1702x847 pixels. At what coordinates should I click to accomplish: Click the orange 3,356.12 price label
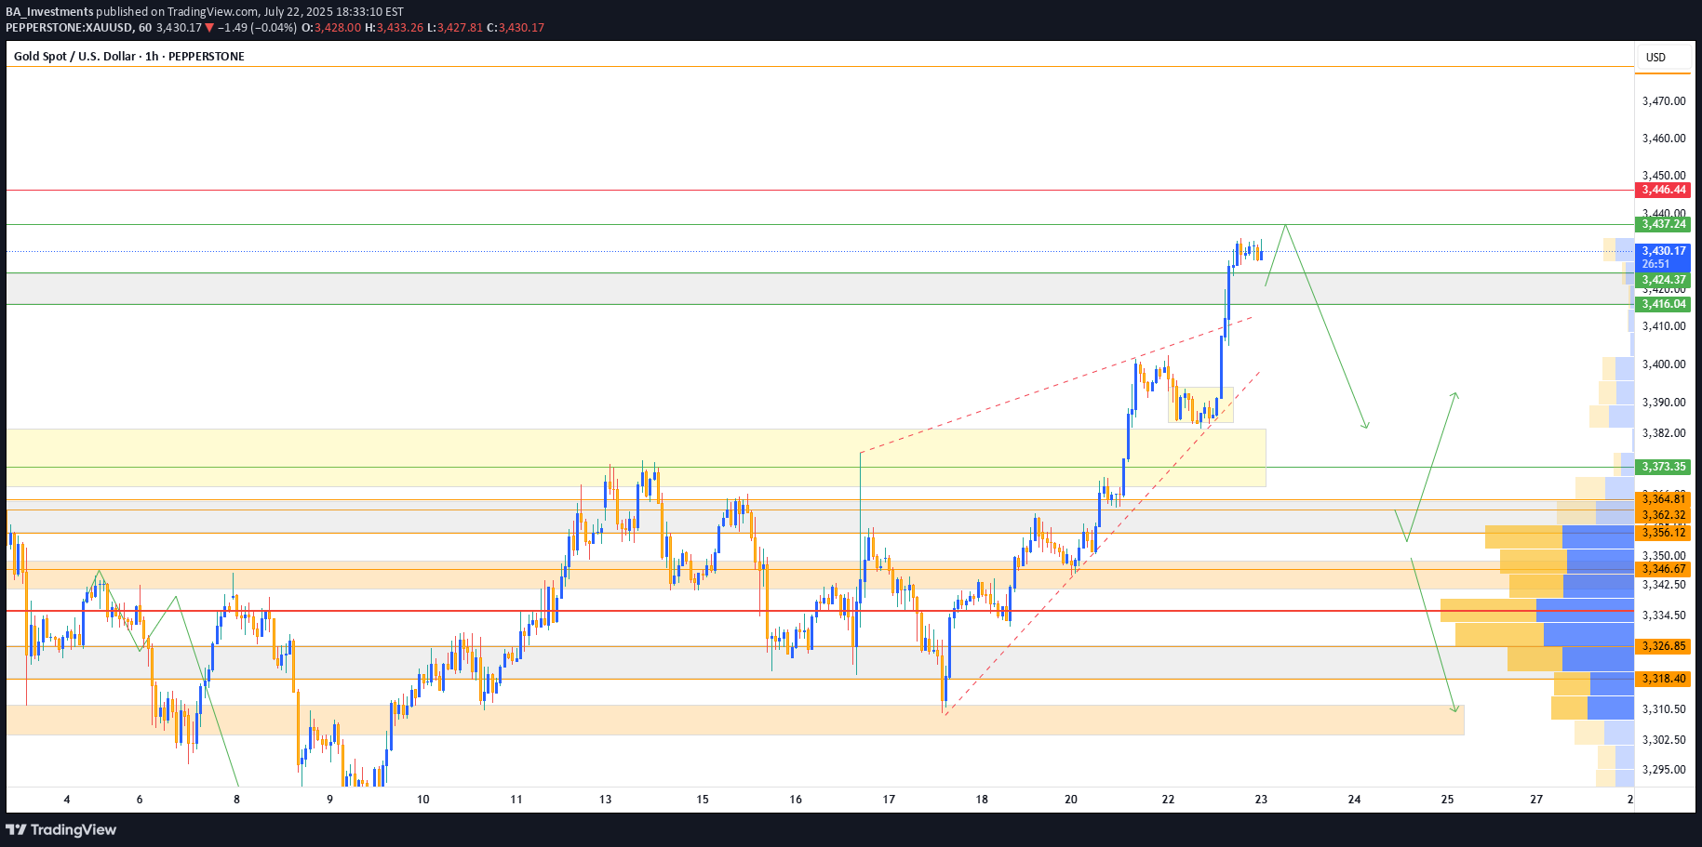click(x=1663, y=533)
